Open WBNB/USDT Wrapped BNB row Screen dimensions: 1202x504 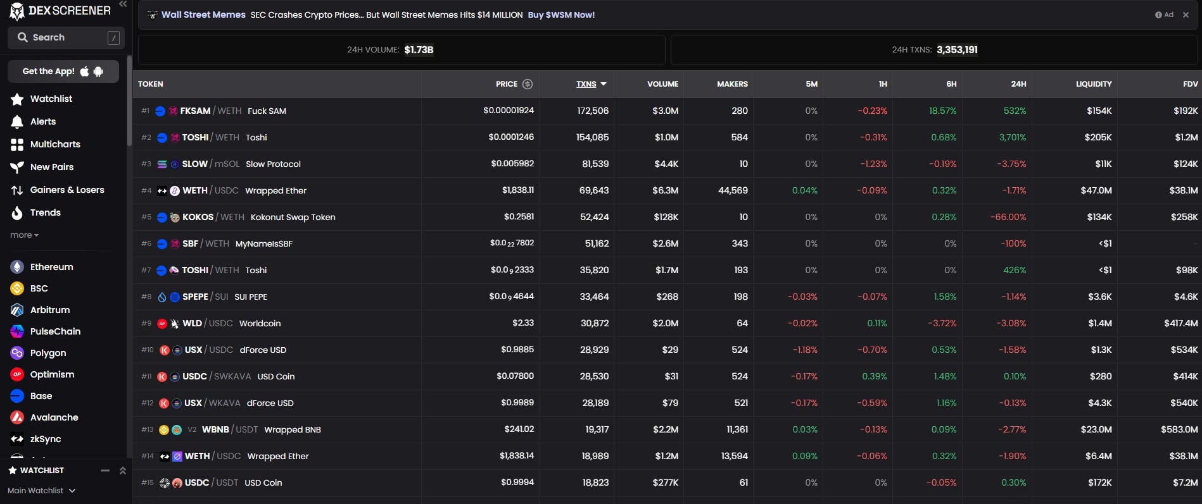coord(667,429)
